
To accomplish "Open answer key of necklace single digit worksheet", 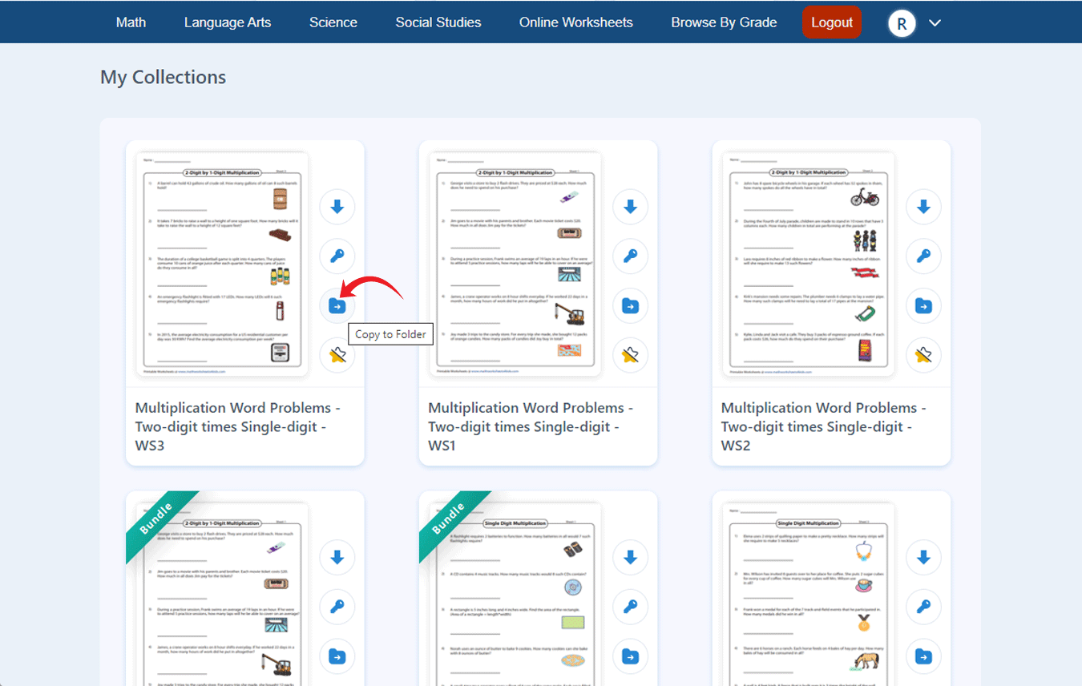I will [x=924, y=607].
